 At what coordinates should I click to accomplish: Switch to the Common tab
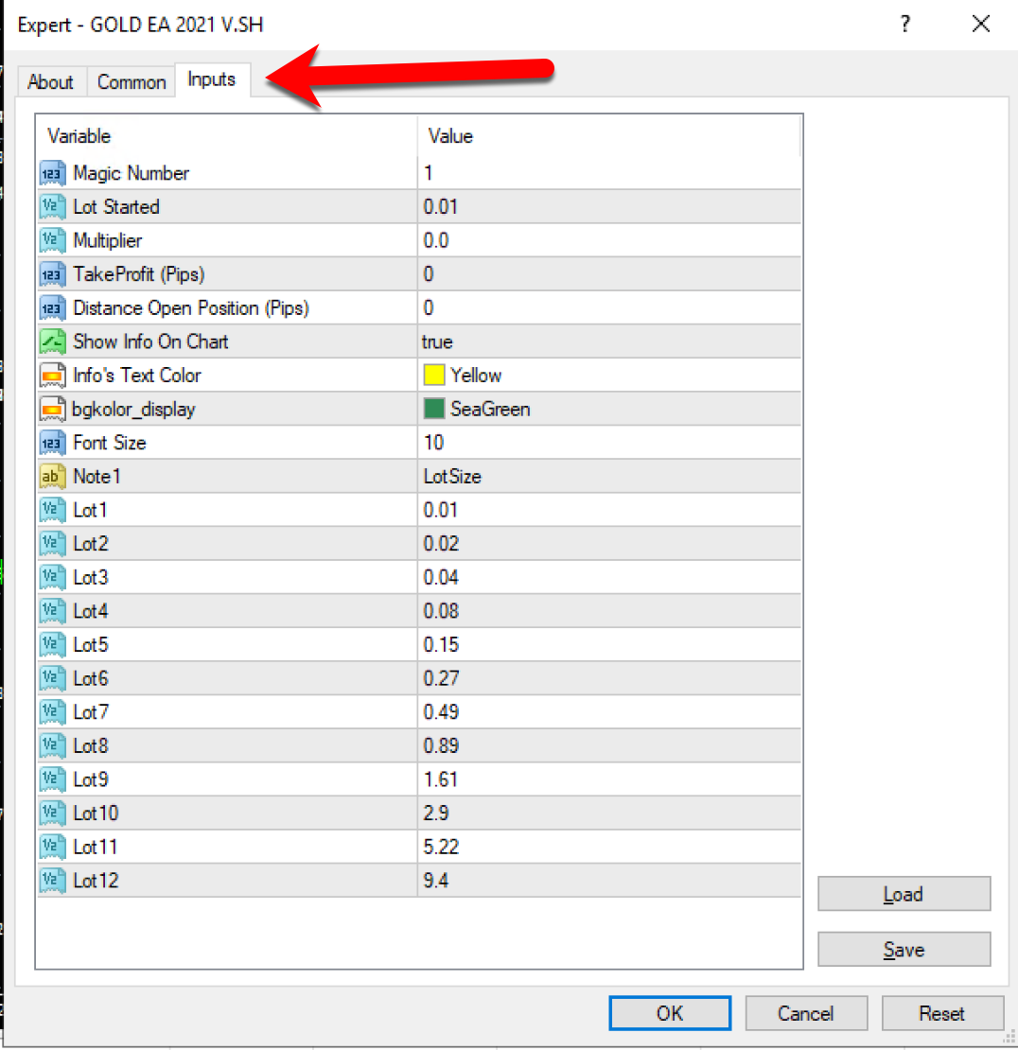pos(132,82)
